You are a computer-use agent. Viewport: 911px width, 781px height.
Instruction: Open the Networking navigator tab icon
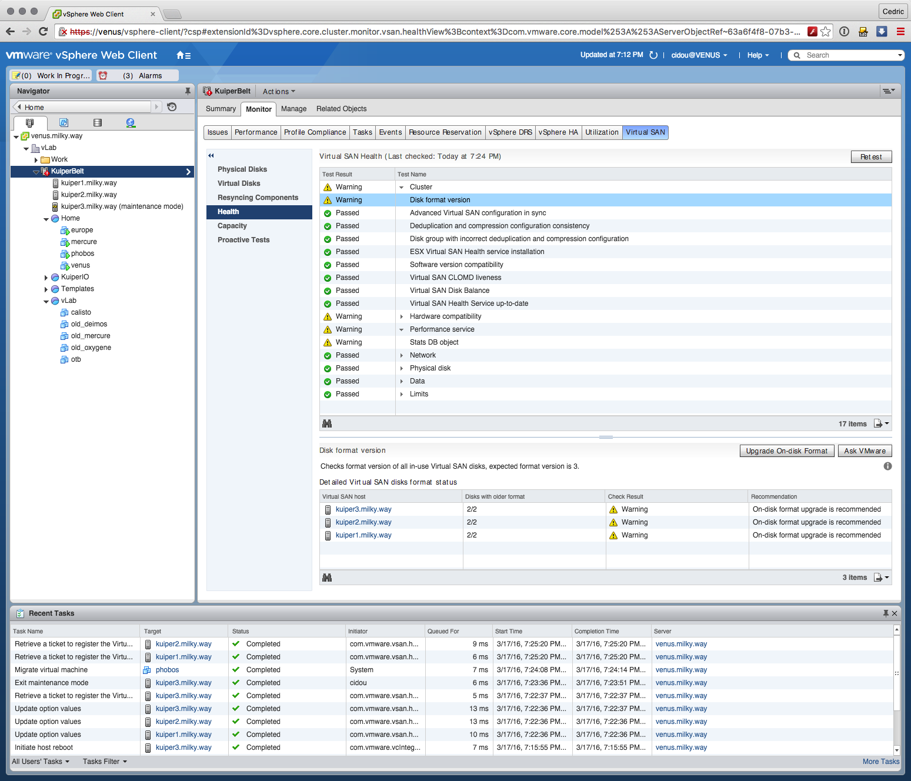131,123
